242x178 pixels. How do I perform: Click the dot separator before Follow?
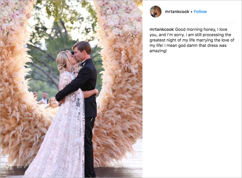[x=192, y=12]
